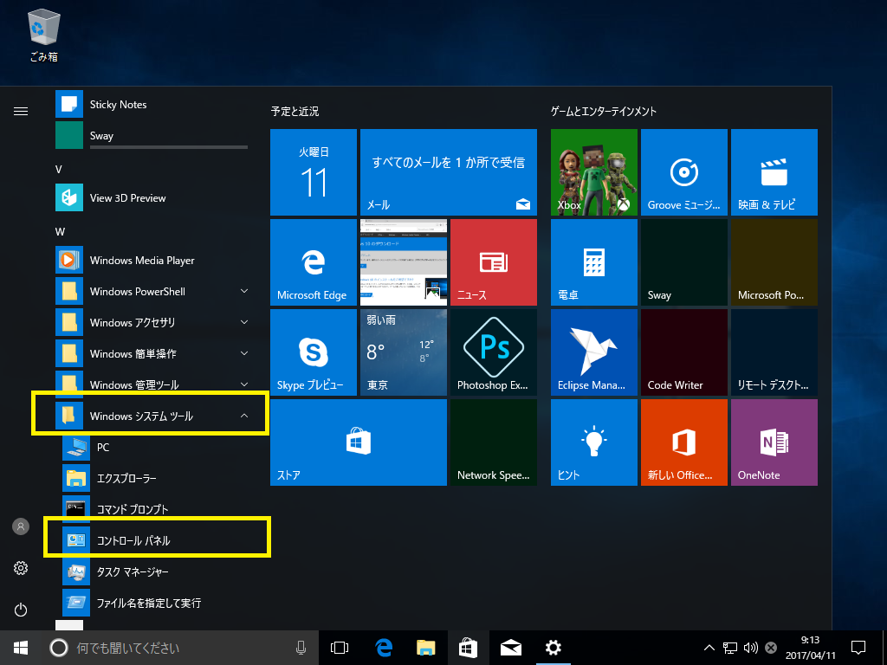Open File Explorer from the taskbar

point(426,648)
